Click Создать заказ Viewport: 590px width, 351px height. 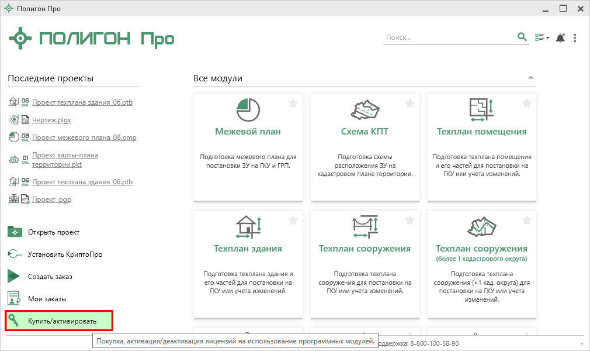(50, 276)
